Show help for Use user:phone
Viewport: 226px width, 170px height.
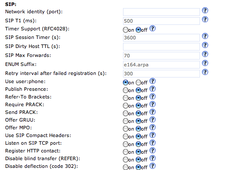coord(153,81)
